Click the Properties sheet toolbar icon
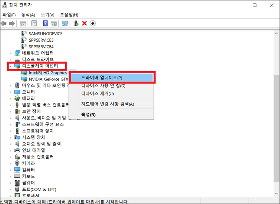 [x=34, y=24]
